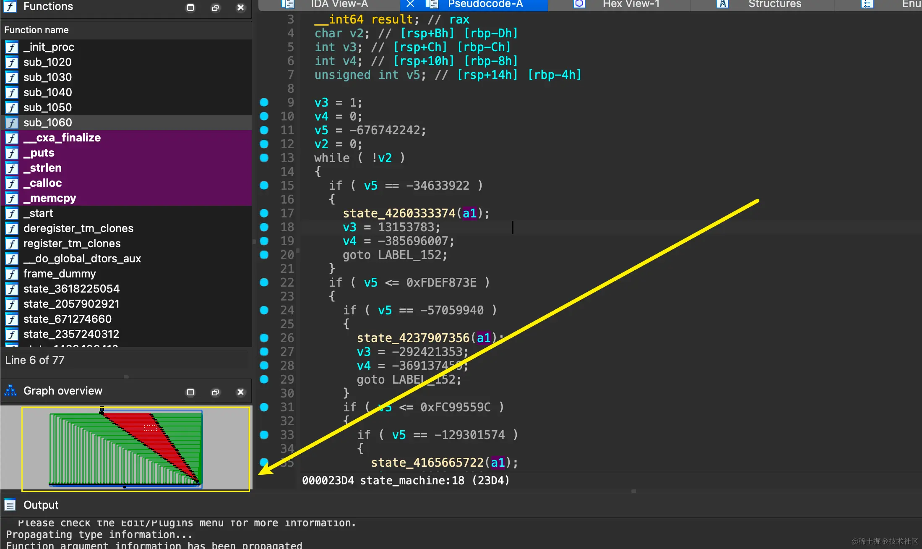Screen dimensions: 922x549
Task: Open the Hex View-1 tab
Action: (x=630, y=4)
